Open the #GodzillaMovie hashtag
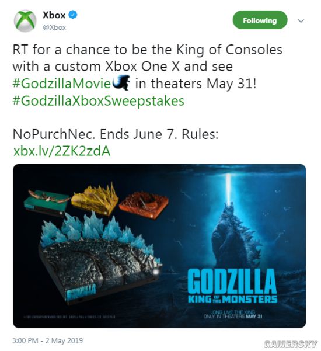 [62, 84]
